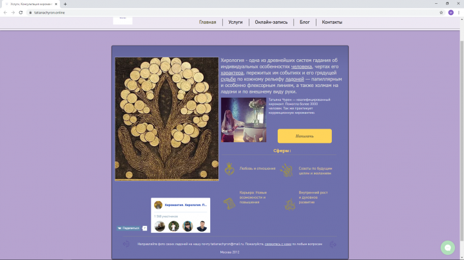
Task: Open the Chrome three-dot menu
Action: click(x=459, y=12)
